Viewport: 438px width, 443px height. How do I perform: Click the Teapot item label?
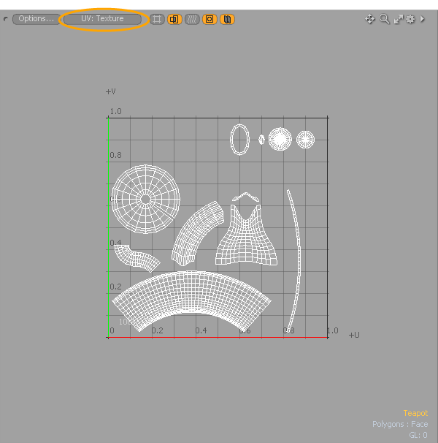tap(415, 413)
